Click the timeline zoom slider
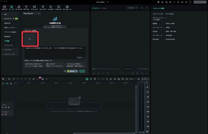This screenshot has height=134, width=208. point(133,79)
